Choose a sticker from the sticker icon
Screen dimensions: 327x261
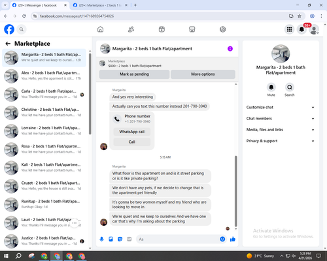click(120, 239)
